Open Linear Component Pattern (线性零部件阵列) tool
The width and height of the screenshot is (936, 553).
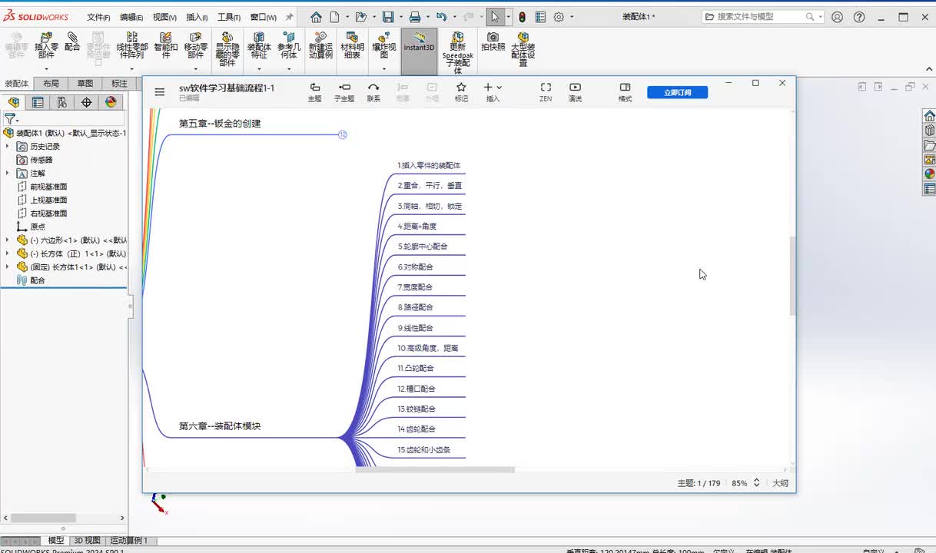tap(132, 45)
